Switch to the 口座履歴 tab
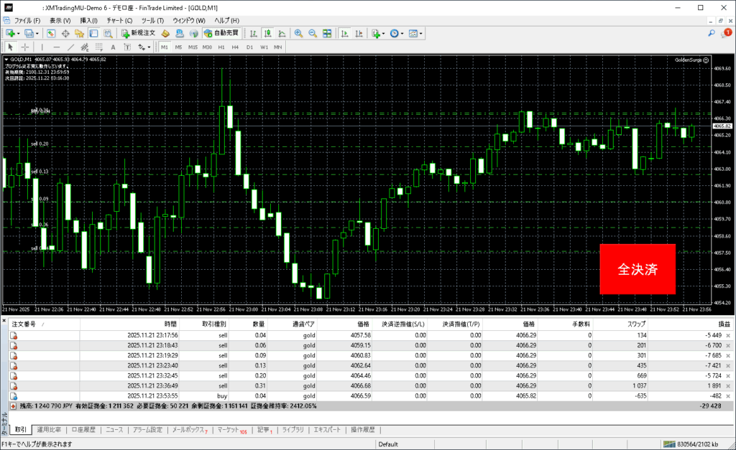The width and height of the screenshot is (736, 450). click(x=86, y=430)
